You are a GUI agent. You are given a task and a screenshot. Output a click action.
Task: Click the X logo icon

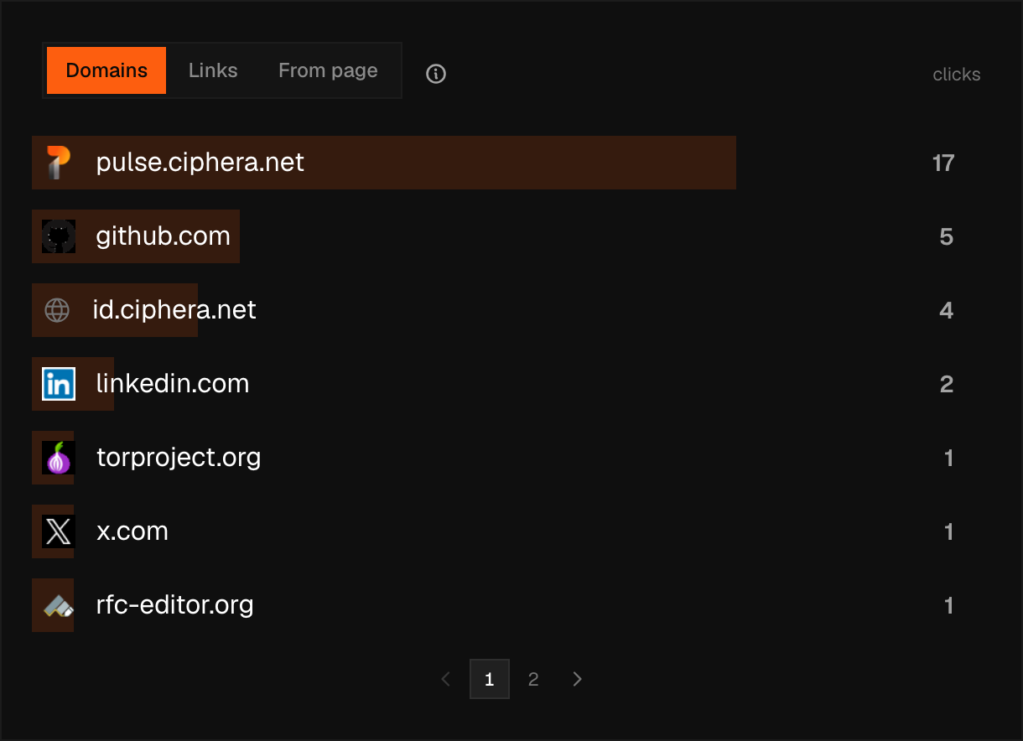tap(59, 531)
